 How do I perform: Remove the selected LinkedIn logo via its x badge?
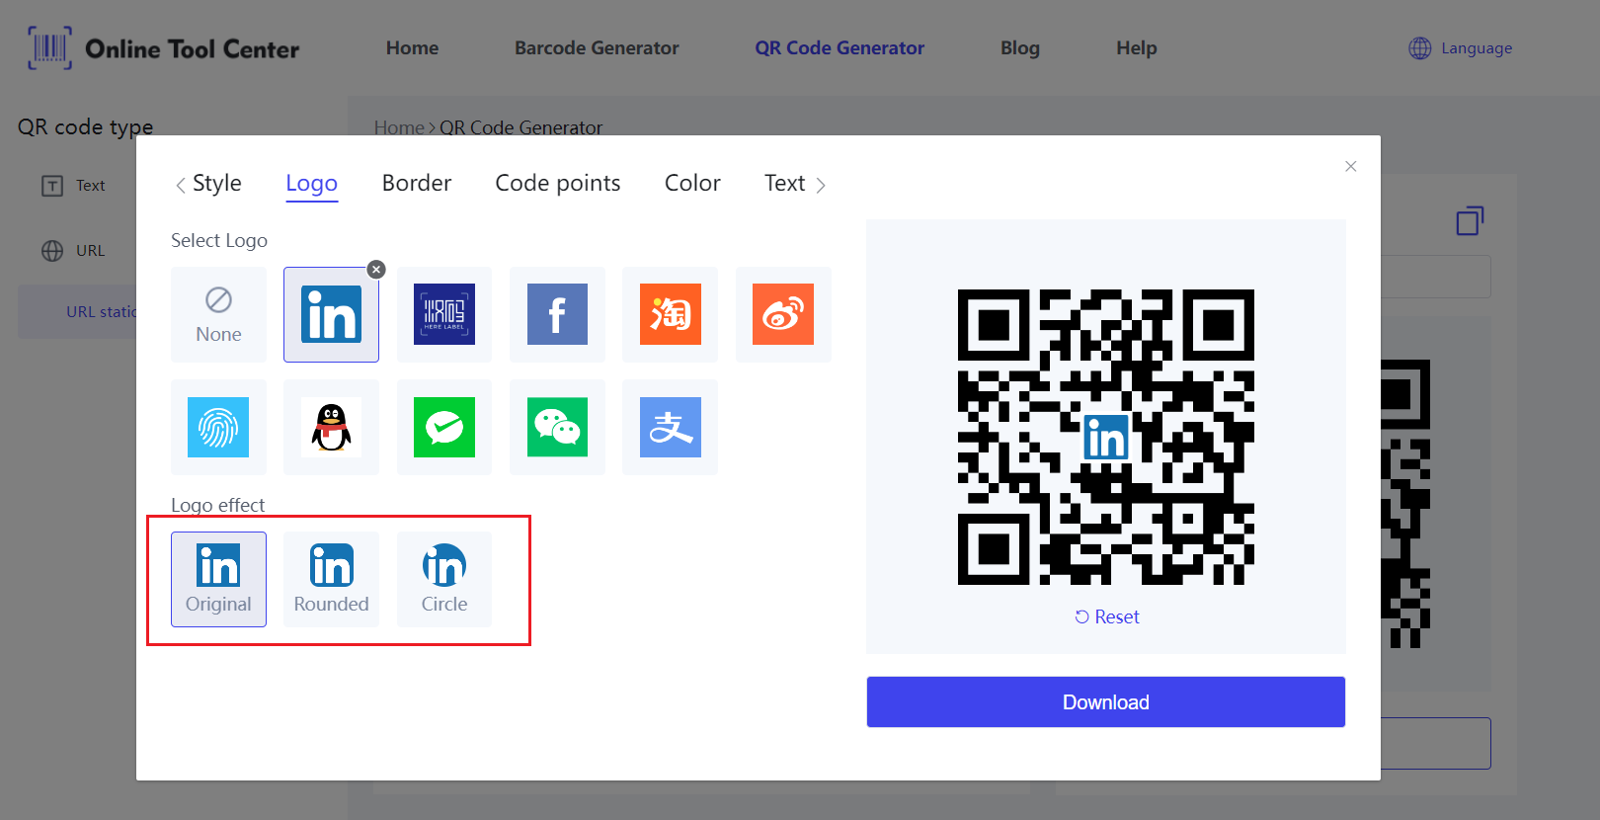tap(376, 269)
